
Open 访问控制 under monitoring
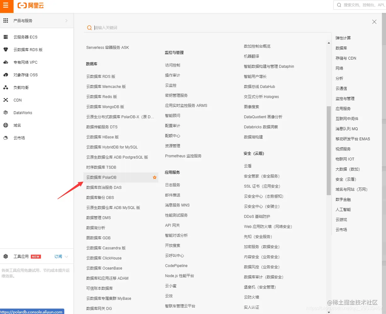pyautogui.click(x=173, y=65)
